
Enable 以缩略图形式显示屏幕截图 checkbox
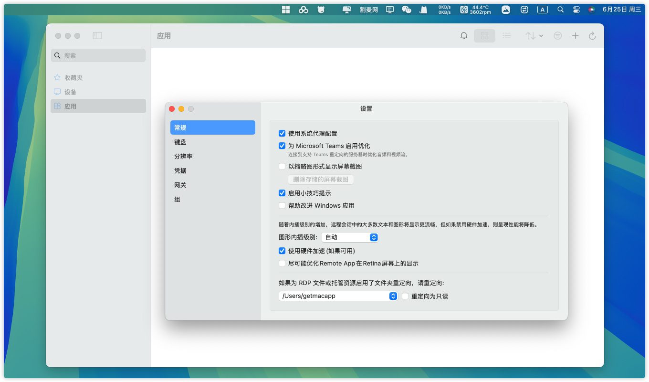pos(282,167)
